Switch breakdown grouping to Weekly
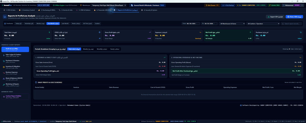The width and height of the screenshot is (306, 123). (x=88, y=49)
